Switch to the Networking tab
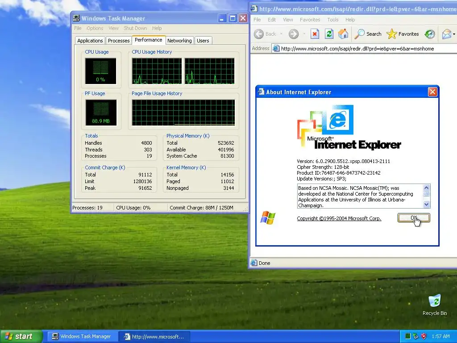The width and height of the screenshot is (457, 343). click(179, 41)
